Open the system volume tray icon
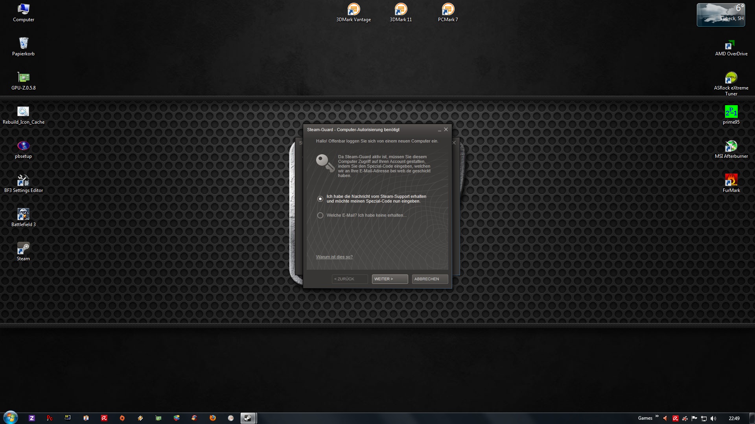 coord(714,419)
